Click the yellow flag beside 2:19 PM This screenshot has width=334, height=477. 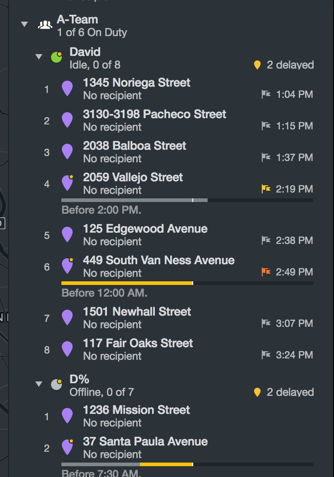[x=266, y=189]
